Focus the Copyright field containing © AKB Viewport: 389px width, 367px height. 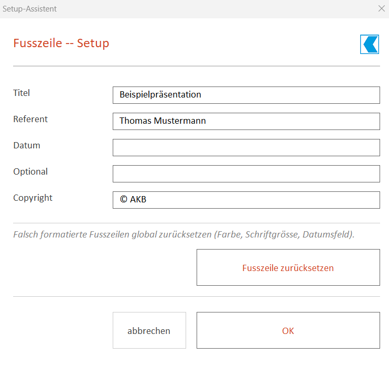[246, 200]
